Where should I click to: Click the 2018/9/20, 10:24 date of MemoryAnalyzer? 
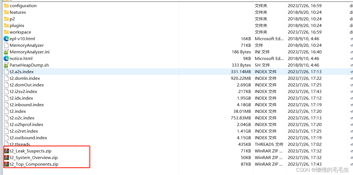(x=305, y=45)
